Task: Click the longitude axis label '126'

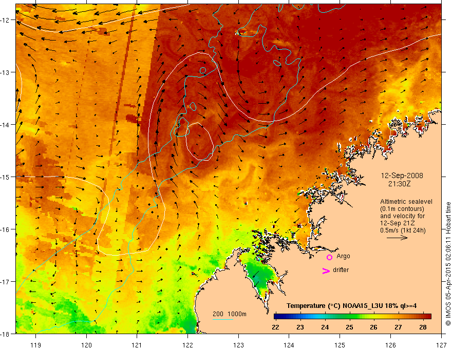Action: [x=390, y=345]
